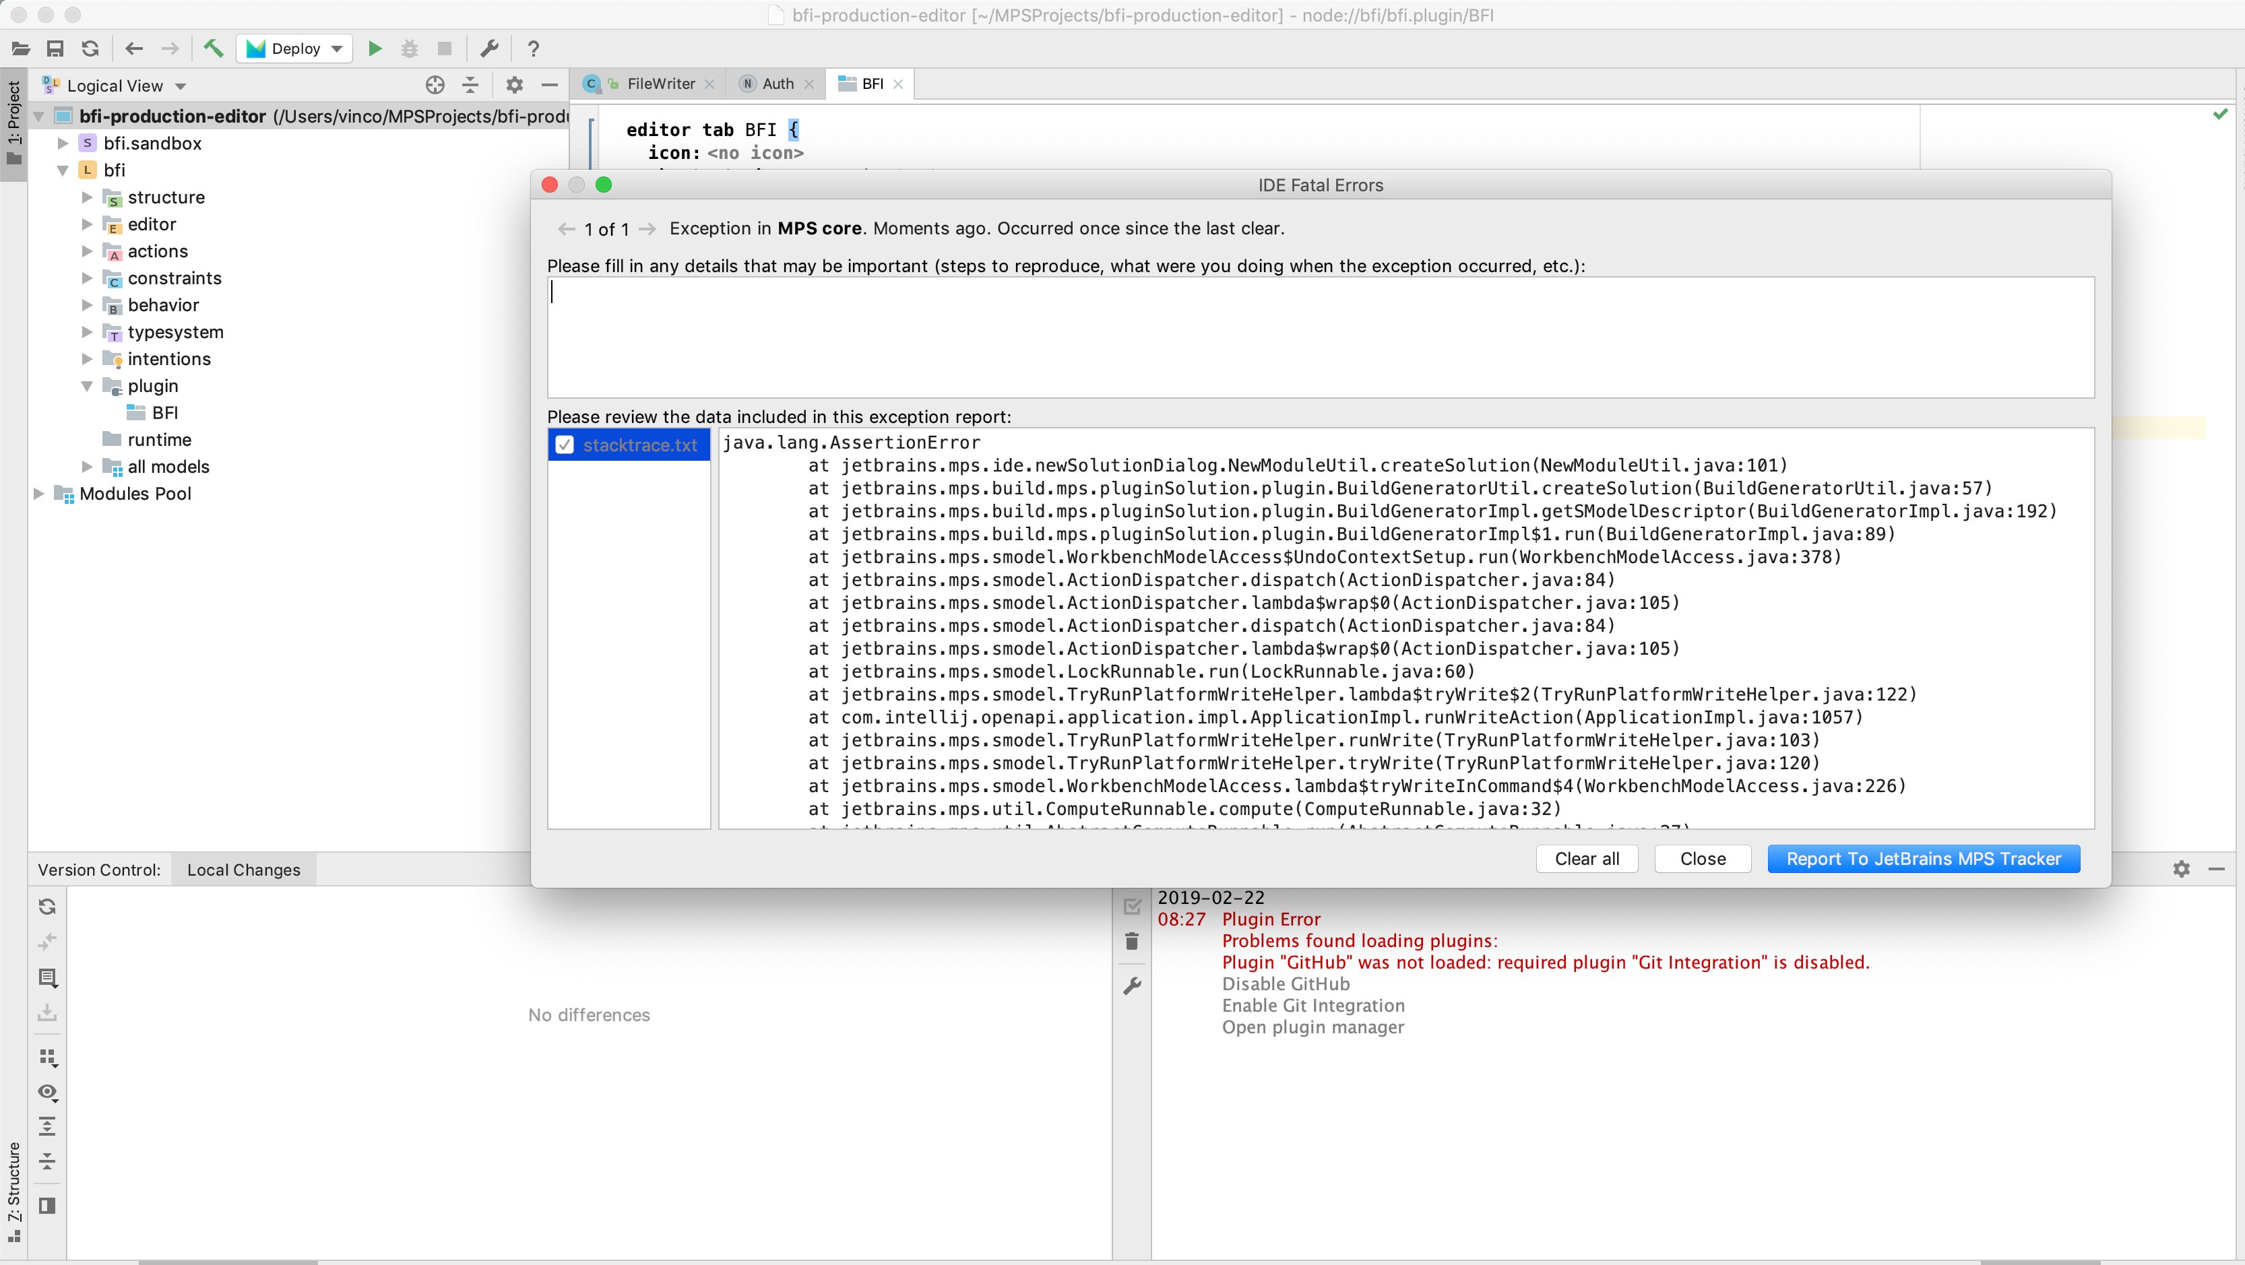The width and height of the screenshot is (2245, 1265).
Task: Open settings with the toolbar wrench icon
Action: click(x=489, y=48)
